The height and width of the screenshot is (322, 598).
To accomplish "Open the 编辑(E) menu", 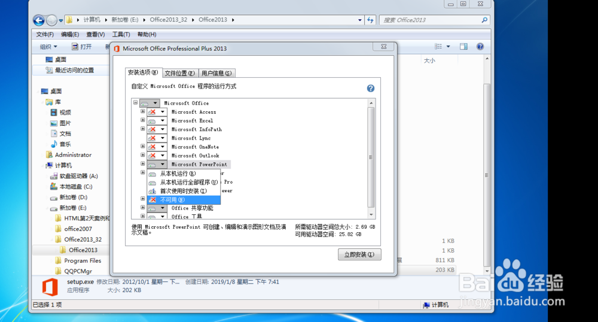I will pyautogui.click(x=70, y=34).
